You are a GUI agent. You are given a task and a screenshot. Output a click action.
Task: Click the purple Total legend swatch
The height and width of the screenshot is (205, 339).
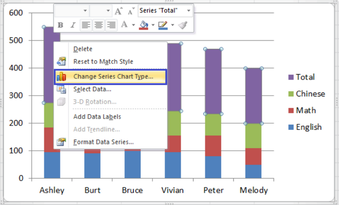291,77
